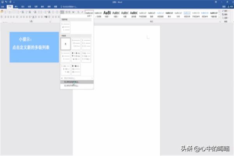Click the Undo arrow in quick access toolbar
This screenshot has height=156, width=234.
point(6,2)
